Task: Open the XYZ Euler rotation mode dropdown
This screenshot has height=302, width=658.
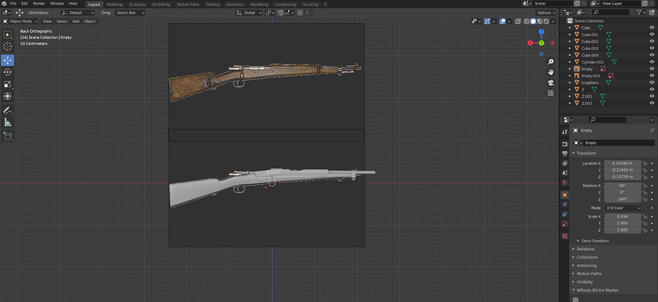Action: tap(623, 208)
